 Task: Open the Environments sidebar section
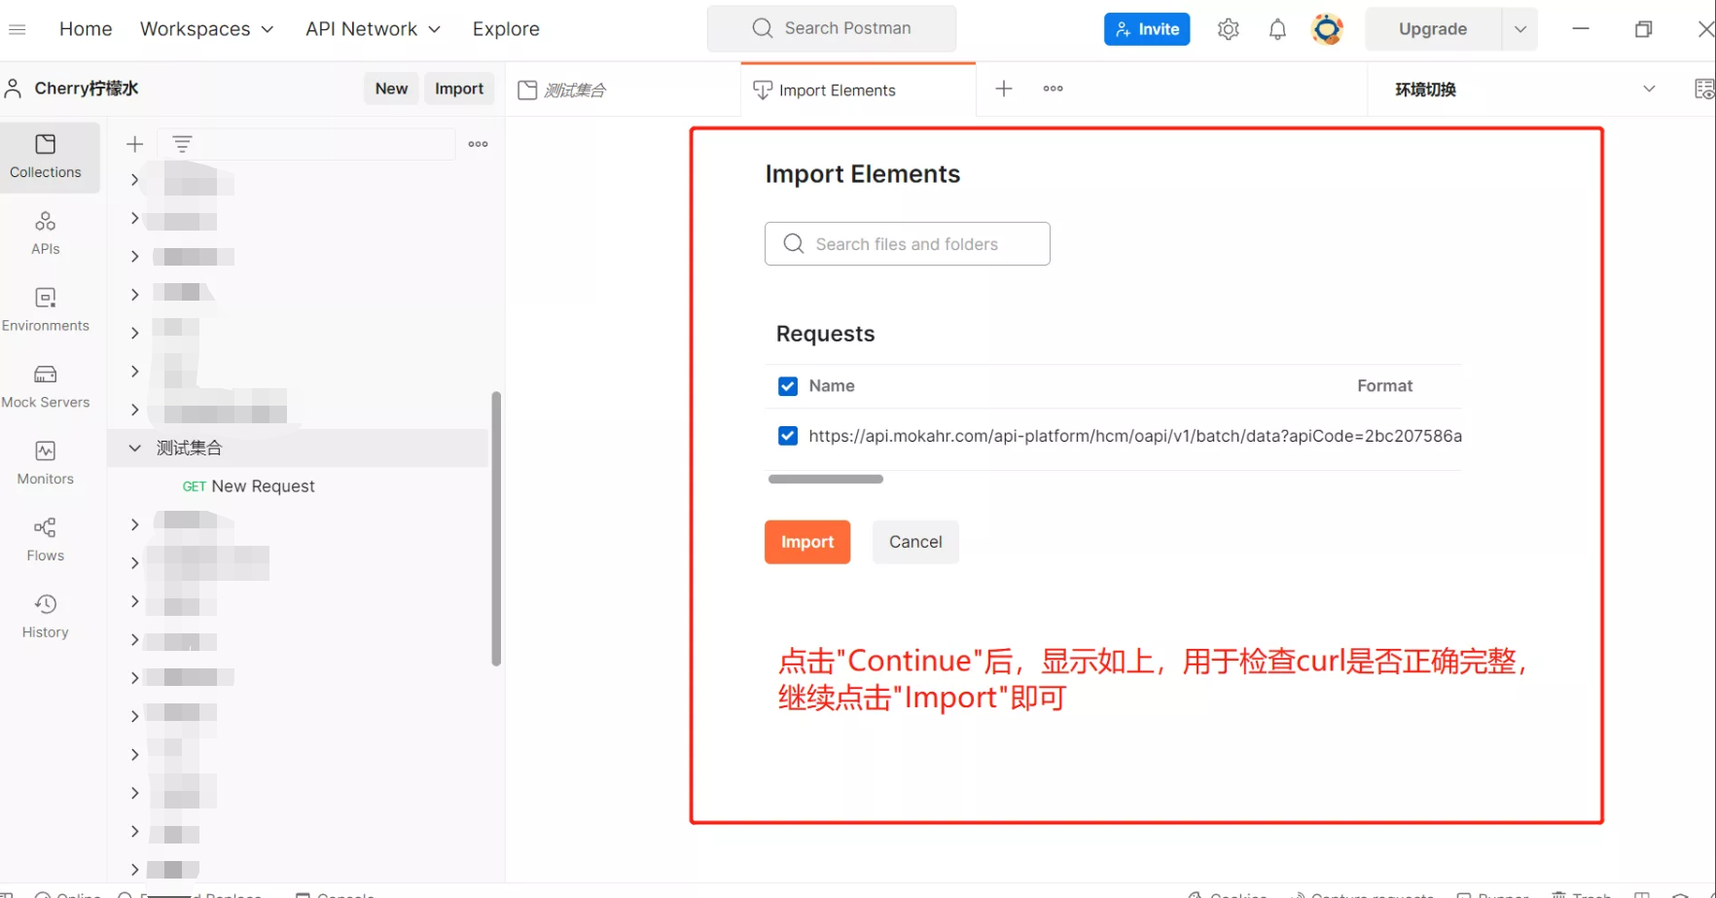pos(46,310)
